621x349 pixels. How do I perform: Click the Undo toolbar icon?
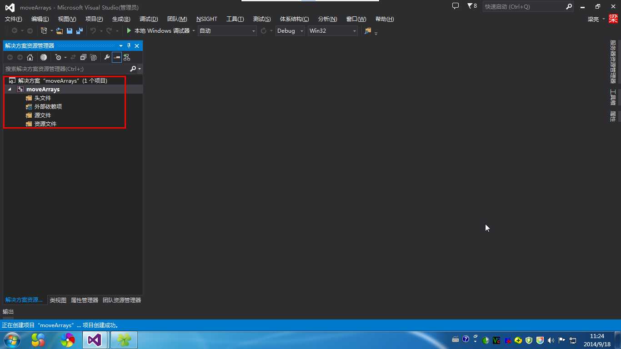93,30
